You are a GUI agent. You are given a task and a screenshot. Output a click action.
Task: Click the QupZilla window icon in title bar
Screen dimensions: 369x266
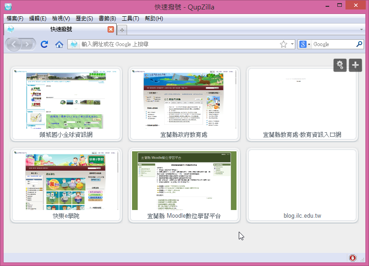coord(8,7)
